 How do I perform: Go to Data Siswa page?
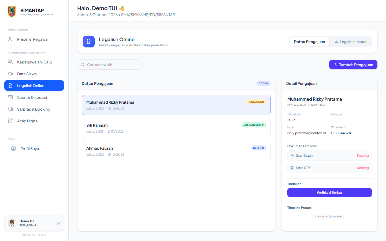[34, 74]
